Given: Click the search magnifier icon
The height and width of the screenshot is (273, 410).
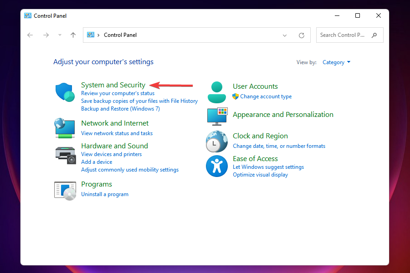Looking at the screenshot, I should 374,35.
